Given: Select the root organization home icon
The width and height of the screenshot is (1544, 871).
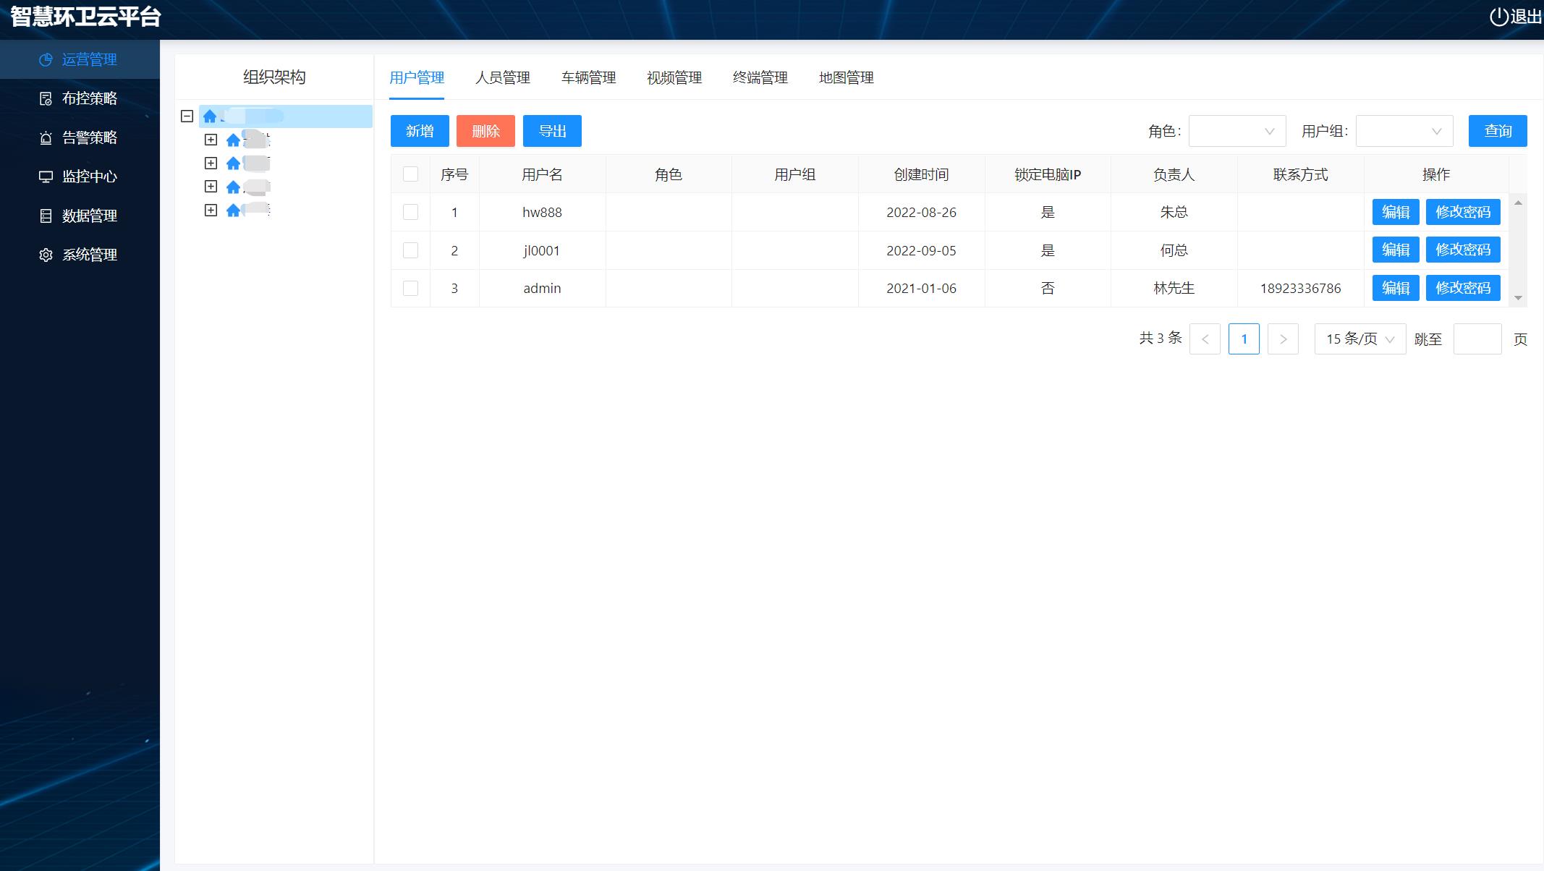Looking at the screenshot, I should (210, 116).
